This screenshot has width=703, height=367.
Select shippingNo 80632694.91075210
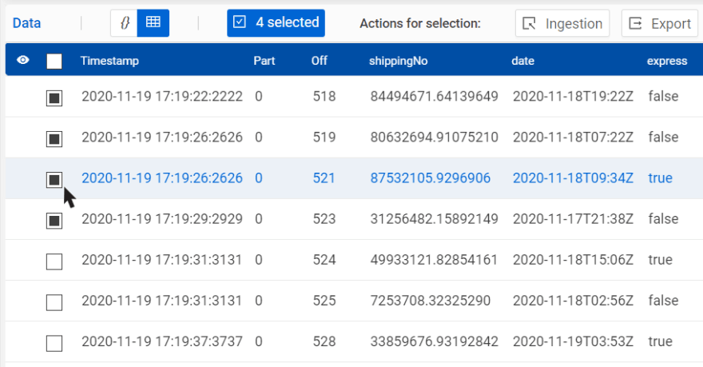[434, 137]
